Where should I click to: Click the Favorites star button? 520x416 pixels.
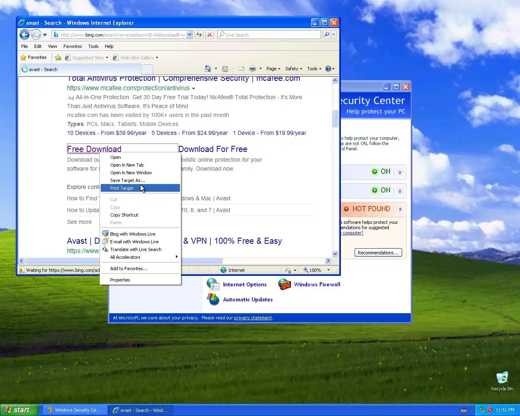[34, 58]
